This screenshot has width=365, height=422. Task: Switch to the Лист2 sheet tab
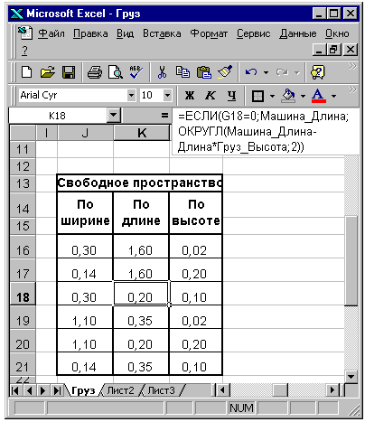120,390
